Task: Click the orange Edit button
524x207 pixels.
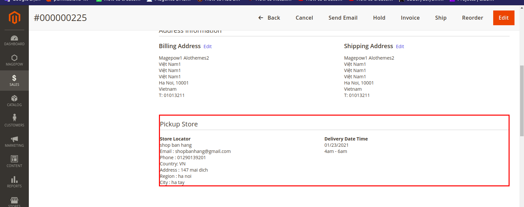Action: click(x=503, y=18)
